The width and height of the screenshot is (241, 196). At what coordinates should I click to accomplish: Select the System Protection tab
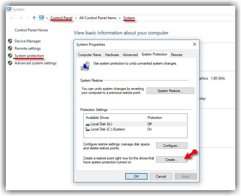click(154, 55)
